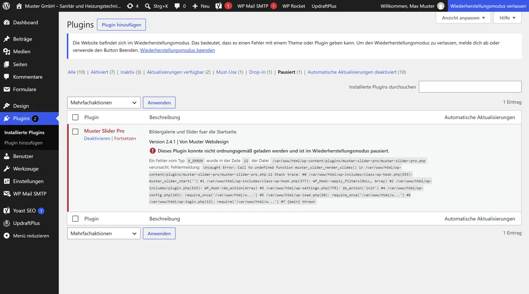Click Plugin hinzufügen button beside page title
This screenshot has width=529, height=294.
[121, 25]
